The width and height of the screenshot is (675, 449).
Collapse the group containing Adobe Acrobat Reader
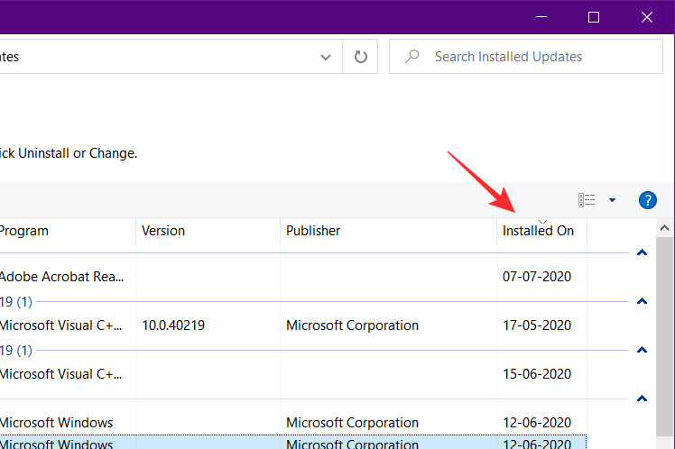point(642,253)
